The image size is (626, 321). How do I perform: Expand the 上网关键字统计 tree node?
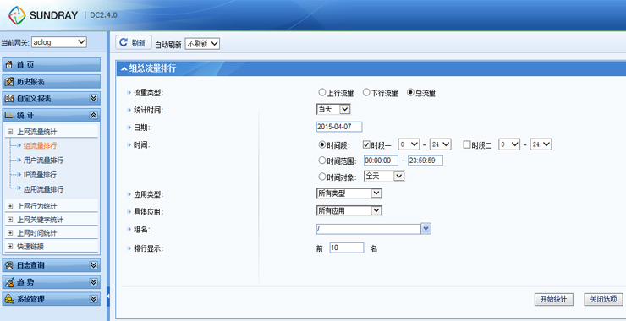10,220
